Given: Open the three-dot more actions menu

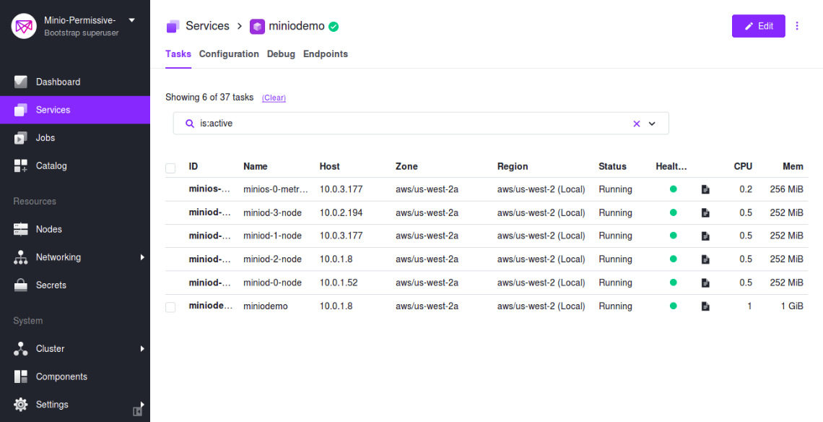Looking at the screenshot, I should 797,26.
